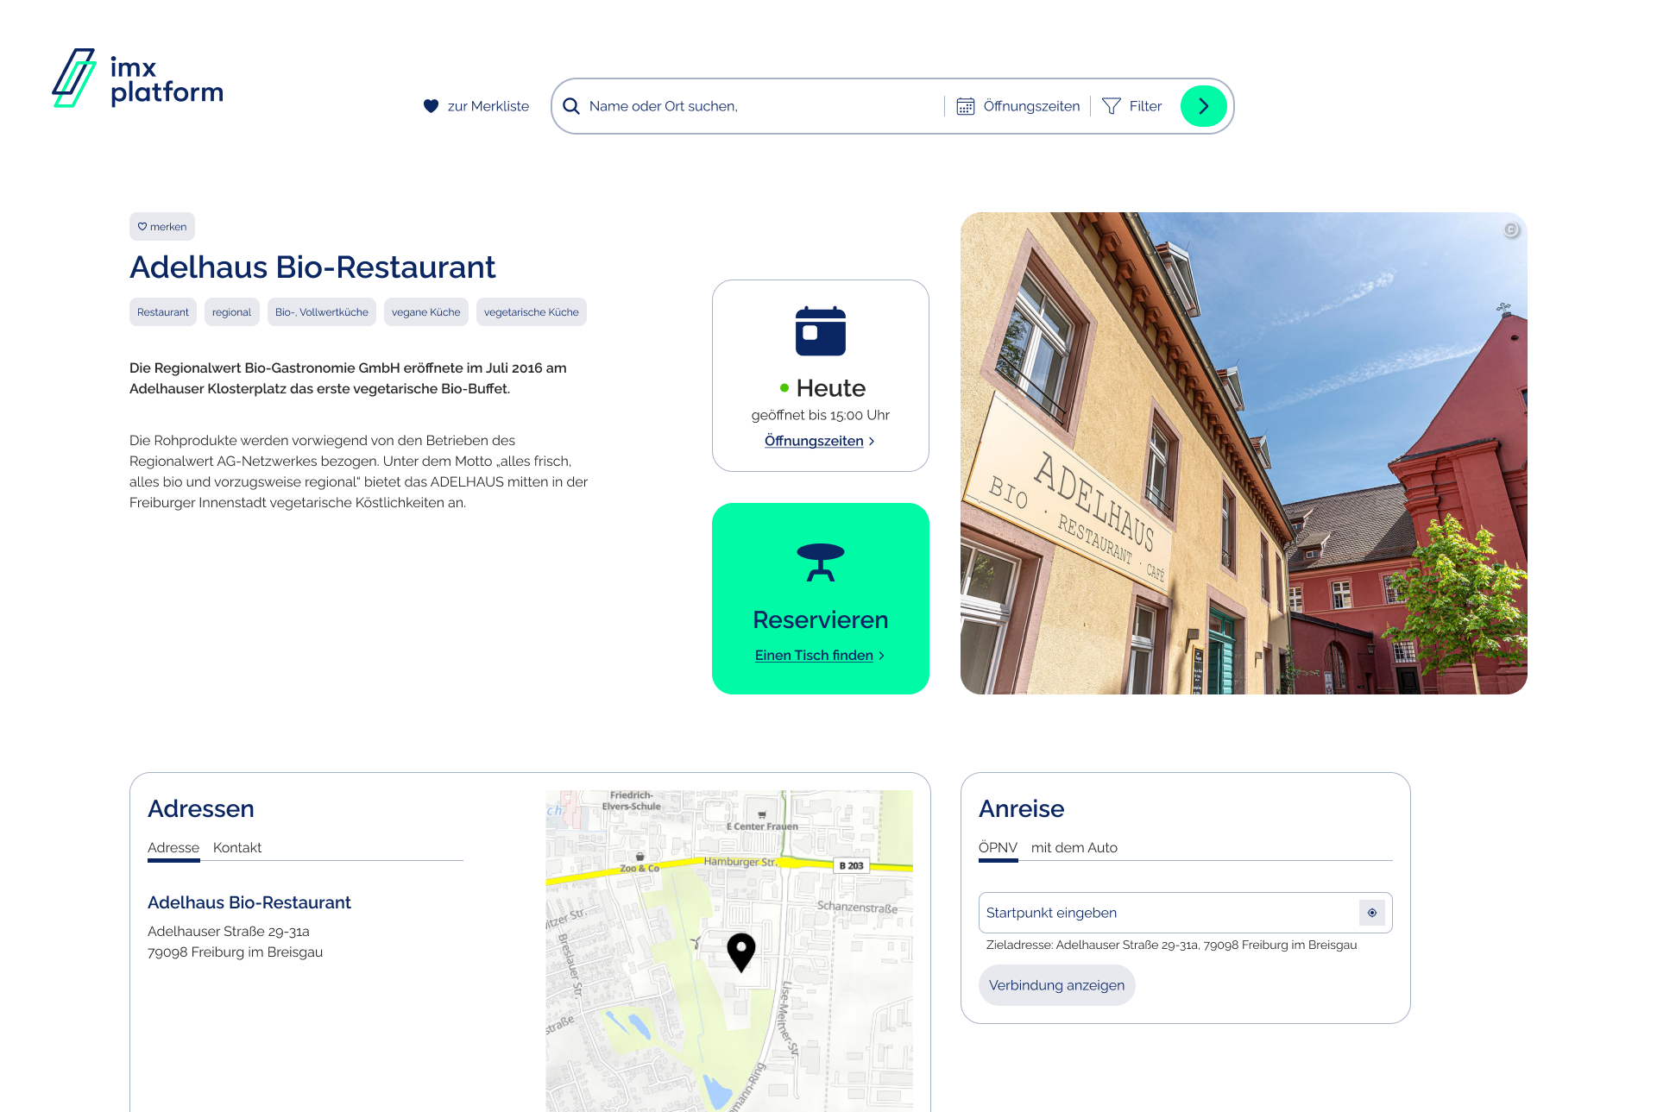This screenshot has height=1112, width=1657.
Task: Switch to the Kontakt tab
Action: click(237, 848)
